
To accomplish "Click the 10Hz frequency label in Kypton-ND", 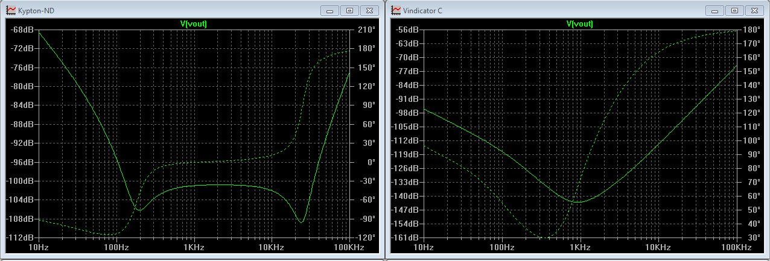I will [x=39, y=248].
